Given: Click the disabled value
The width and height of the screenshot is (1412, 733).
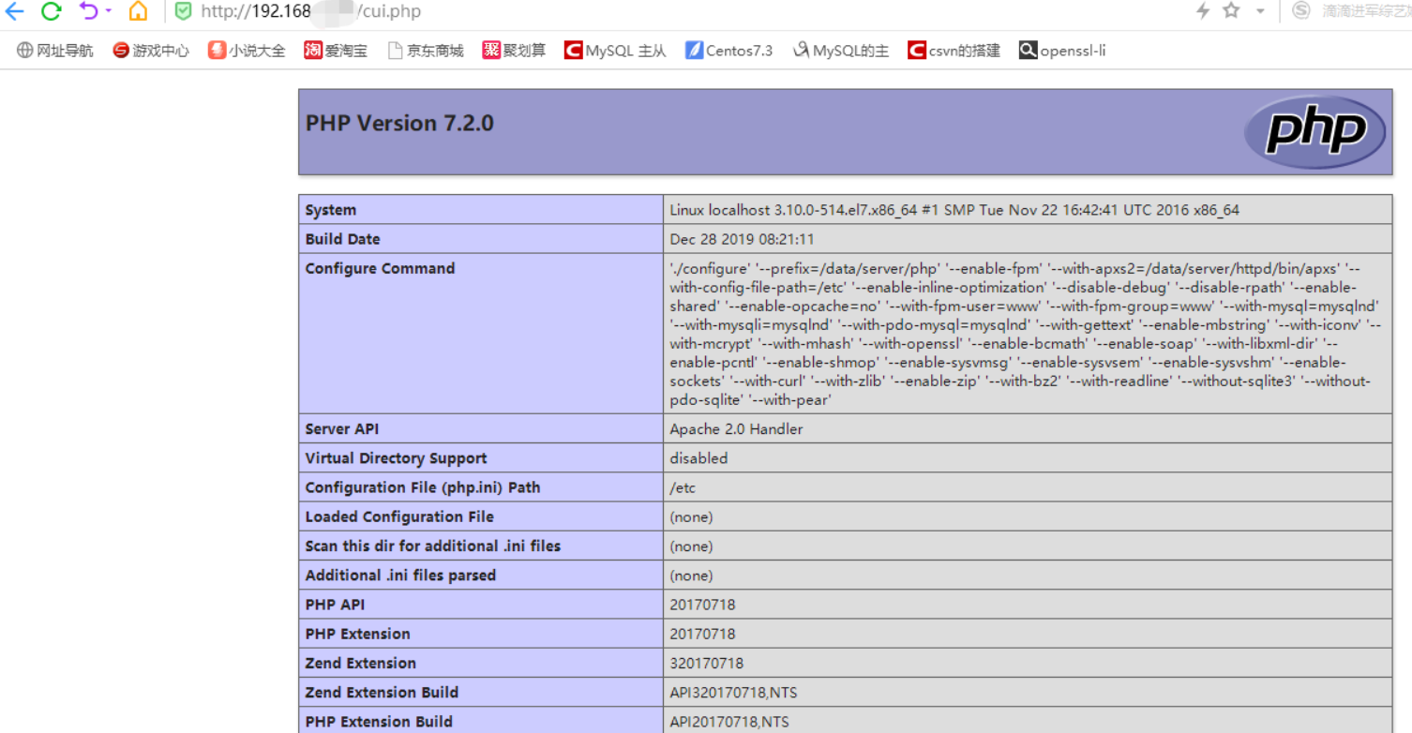Looking at the screenshot, I should (x=698, y=458).
